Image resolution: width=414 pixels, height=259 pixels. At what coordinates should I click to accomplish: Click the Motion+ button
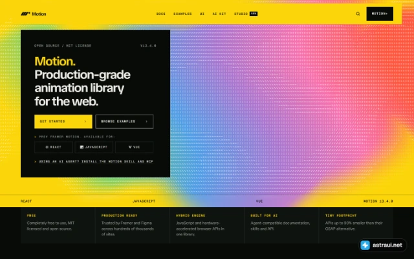click(x=380, y=14)
